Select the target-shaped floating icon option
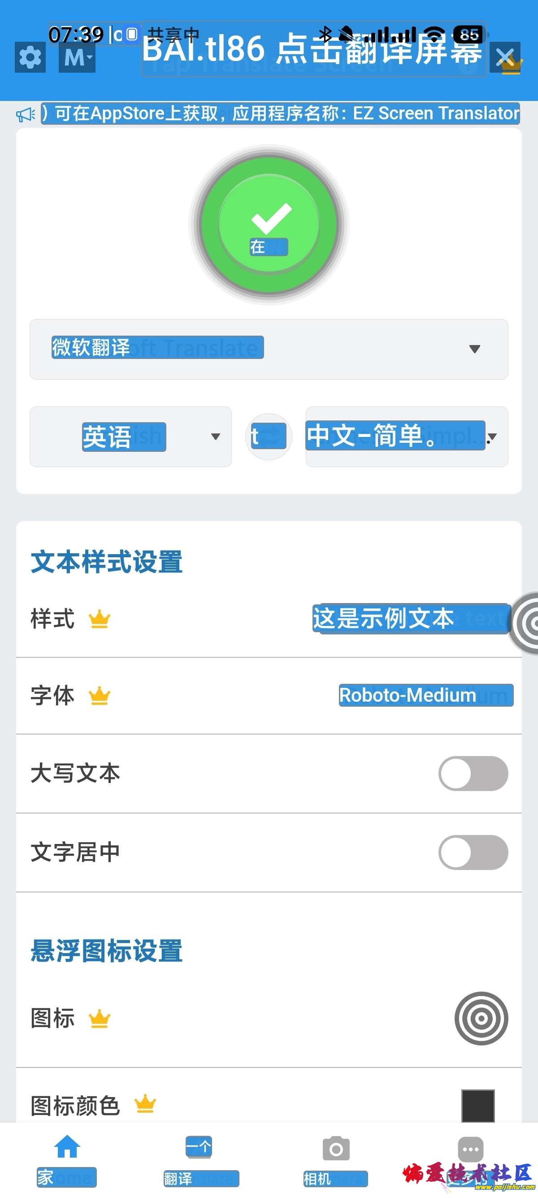Viewport: 538px width, 1198px height. coord(481,1019)
